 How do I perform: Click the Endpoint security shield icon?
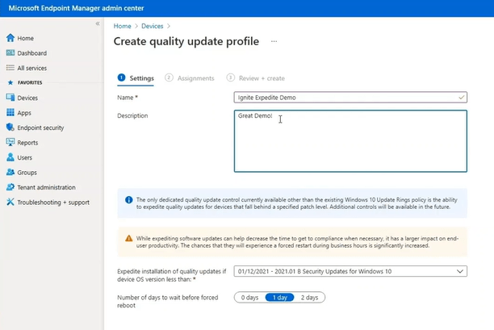click(10, 127)
